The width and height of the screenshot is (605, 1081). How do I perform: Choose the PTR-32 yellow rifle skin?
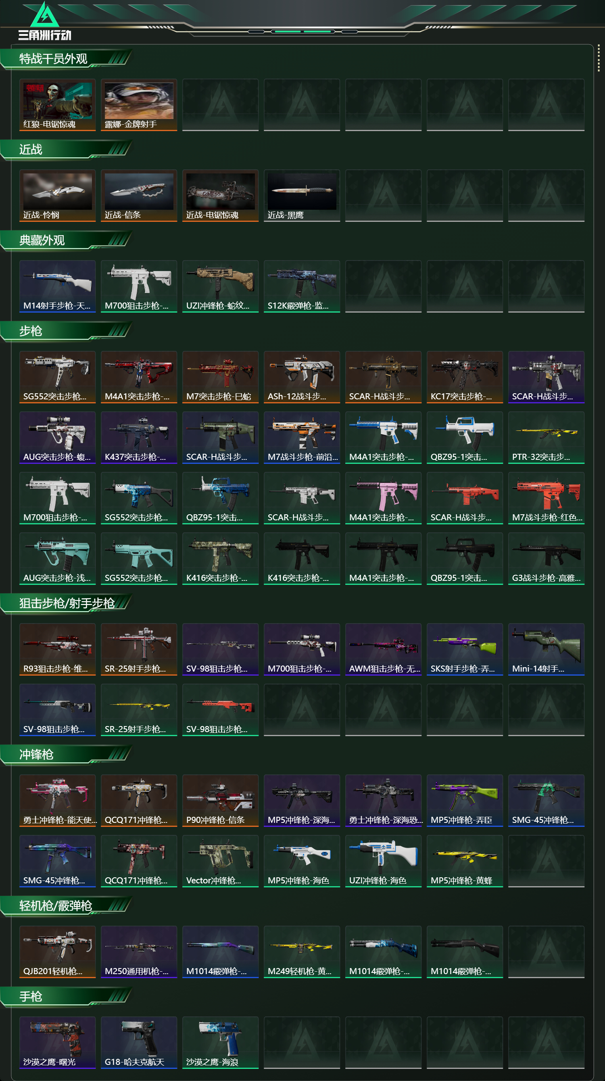[546, 438]
